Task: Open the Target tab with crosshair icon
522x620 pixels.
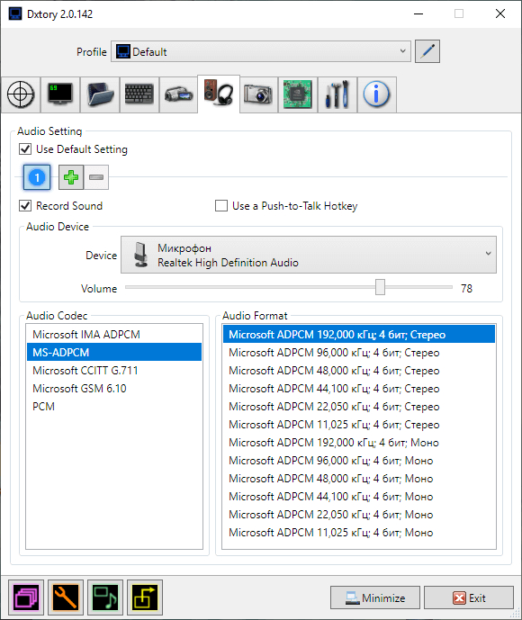Action: (21, 94)
